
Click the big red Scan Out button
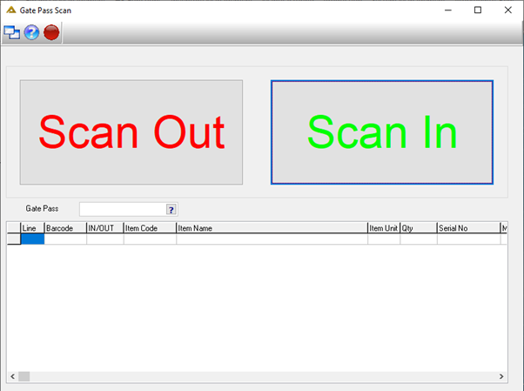[x=131, y=132]
